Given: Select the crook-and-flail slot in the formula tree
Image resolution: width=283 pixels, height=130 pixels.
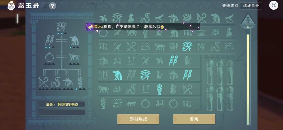Looking at the screenshot, I should pos(43,82).
